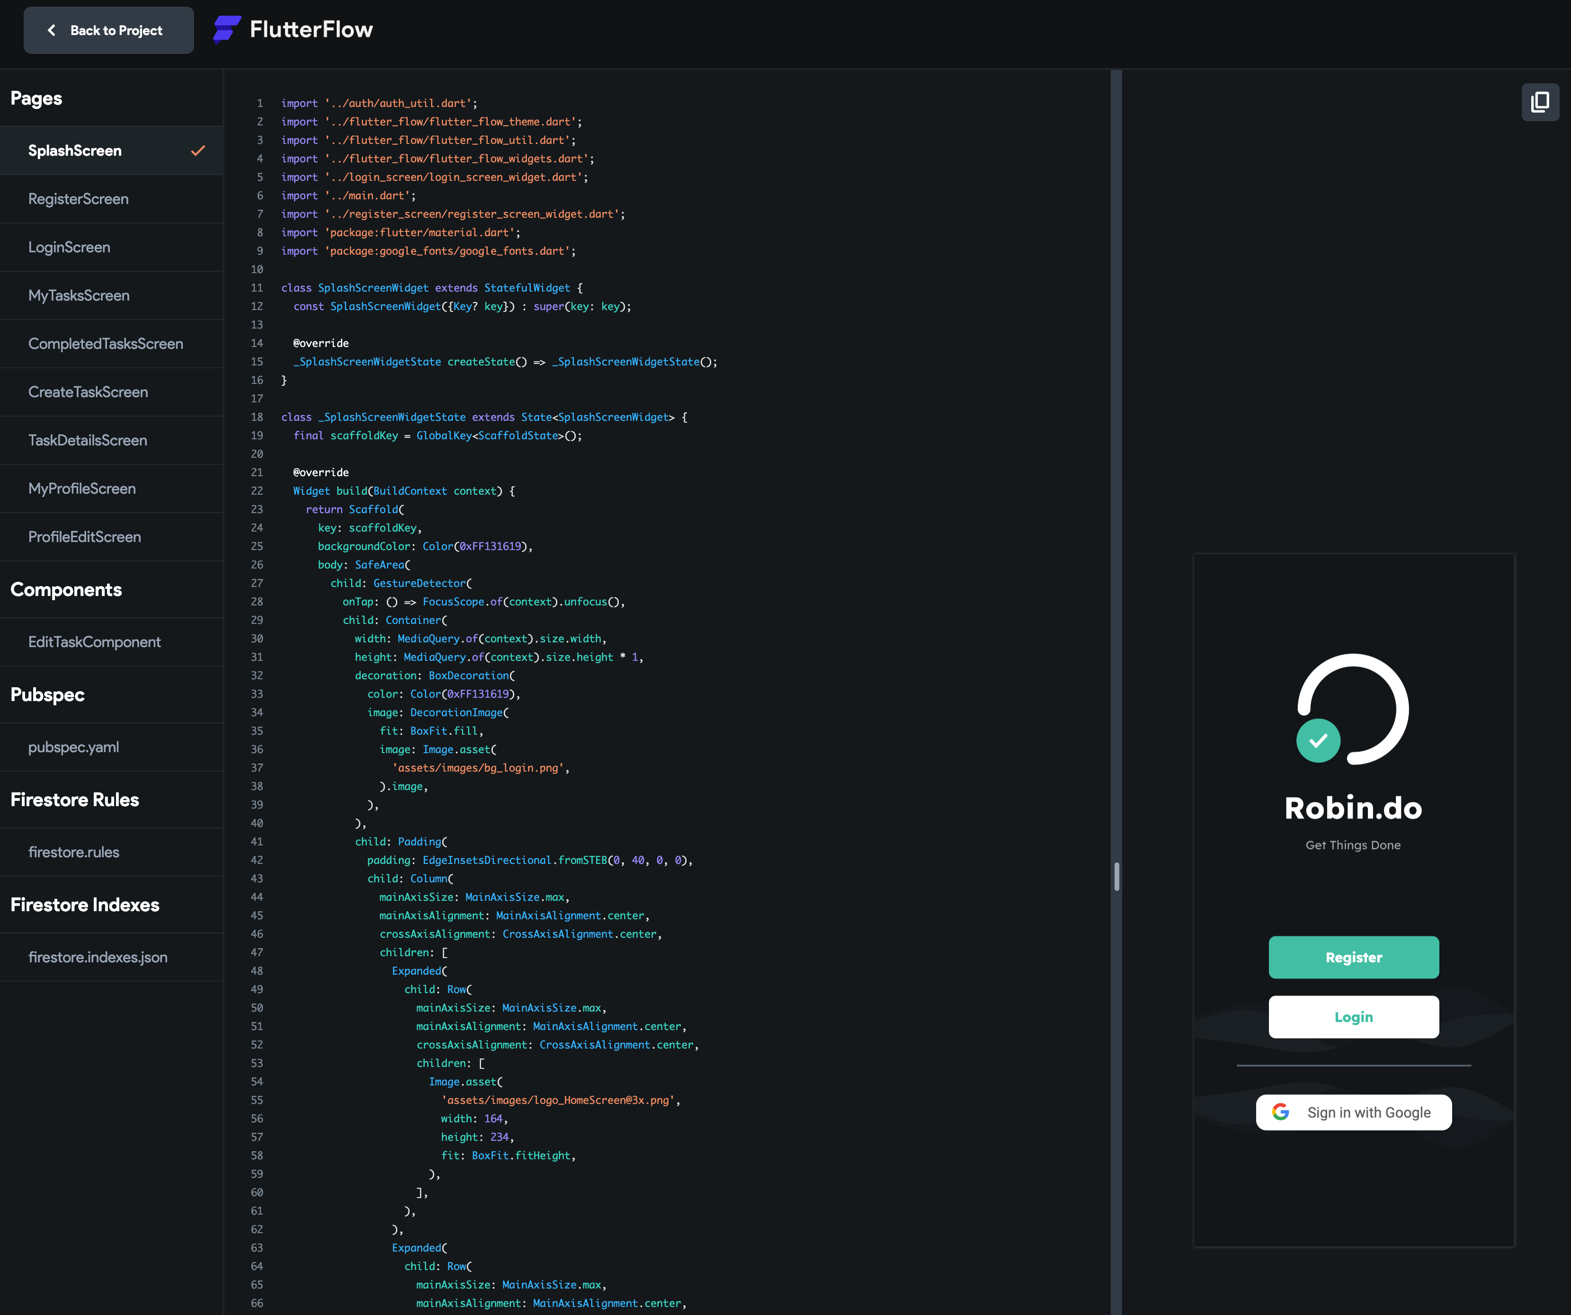Open the pubspec.yaml file

click(x=73, y=746)
